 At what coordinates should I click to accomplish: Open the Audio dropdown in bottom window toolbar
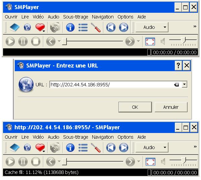(x=152, y=147)
